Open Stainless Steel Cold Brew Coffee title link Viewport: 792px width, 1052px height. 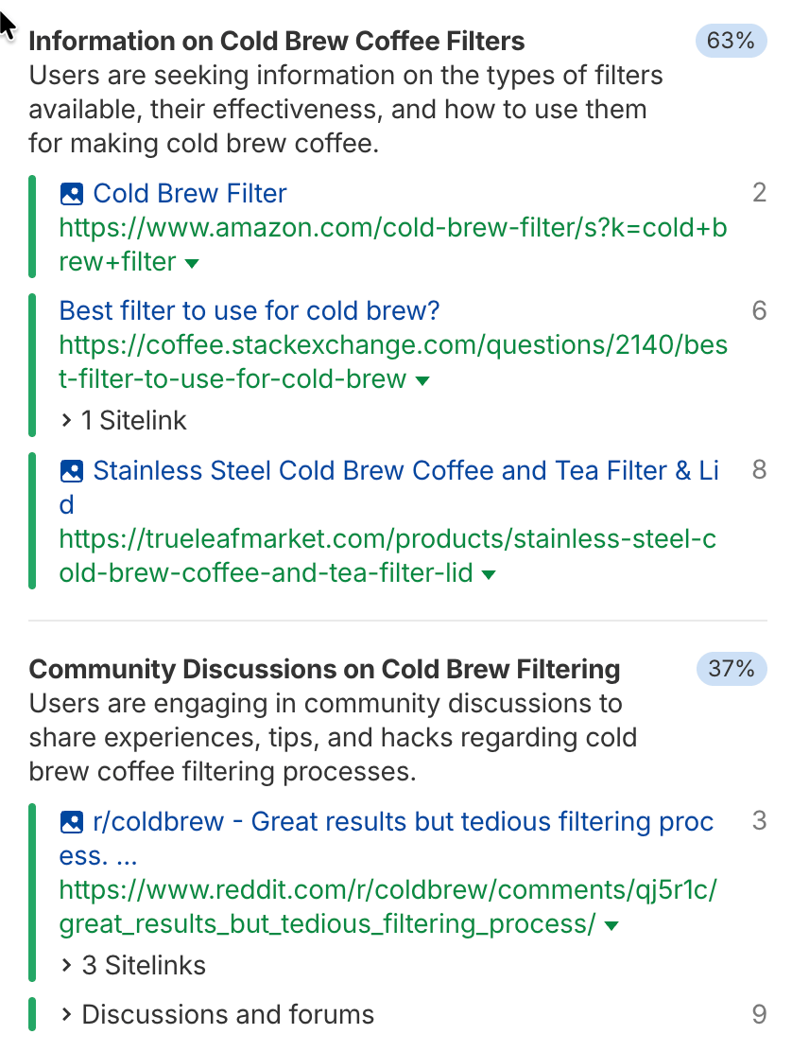pos(405,470)
